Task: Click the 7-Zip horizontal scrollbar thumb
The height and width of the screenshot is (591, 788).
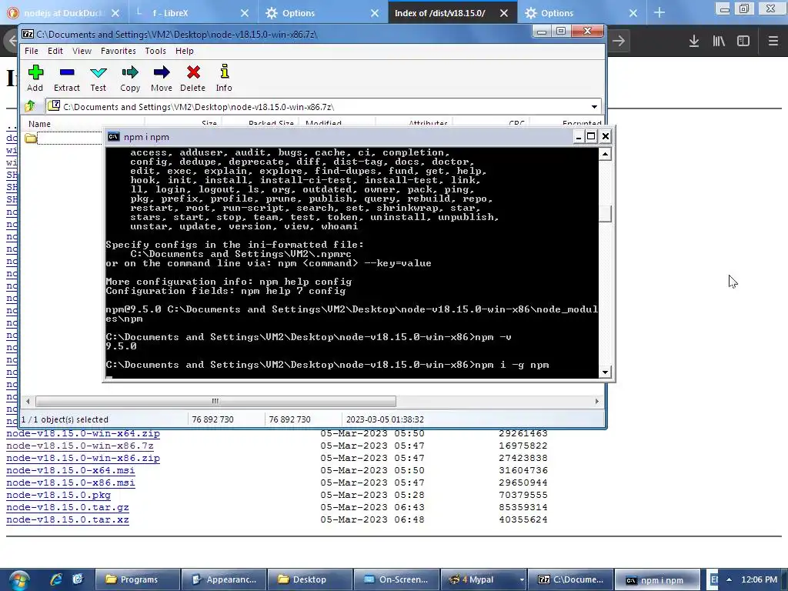Action: [x=215, y=401]
